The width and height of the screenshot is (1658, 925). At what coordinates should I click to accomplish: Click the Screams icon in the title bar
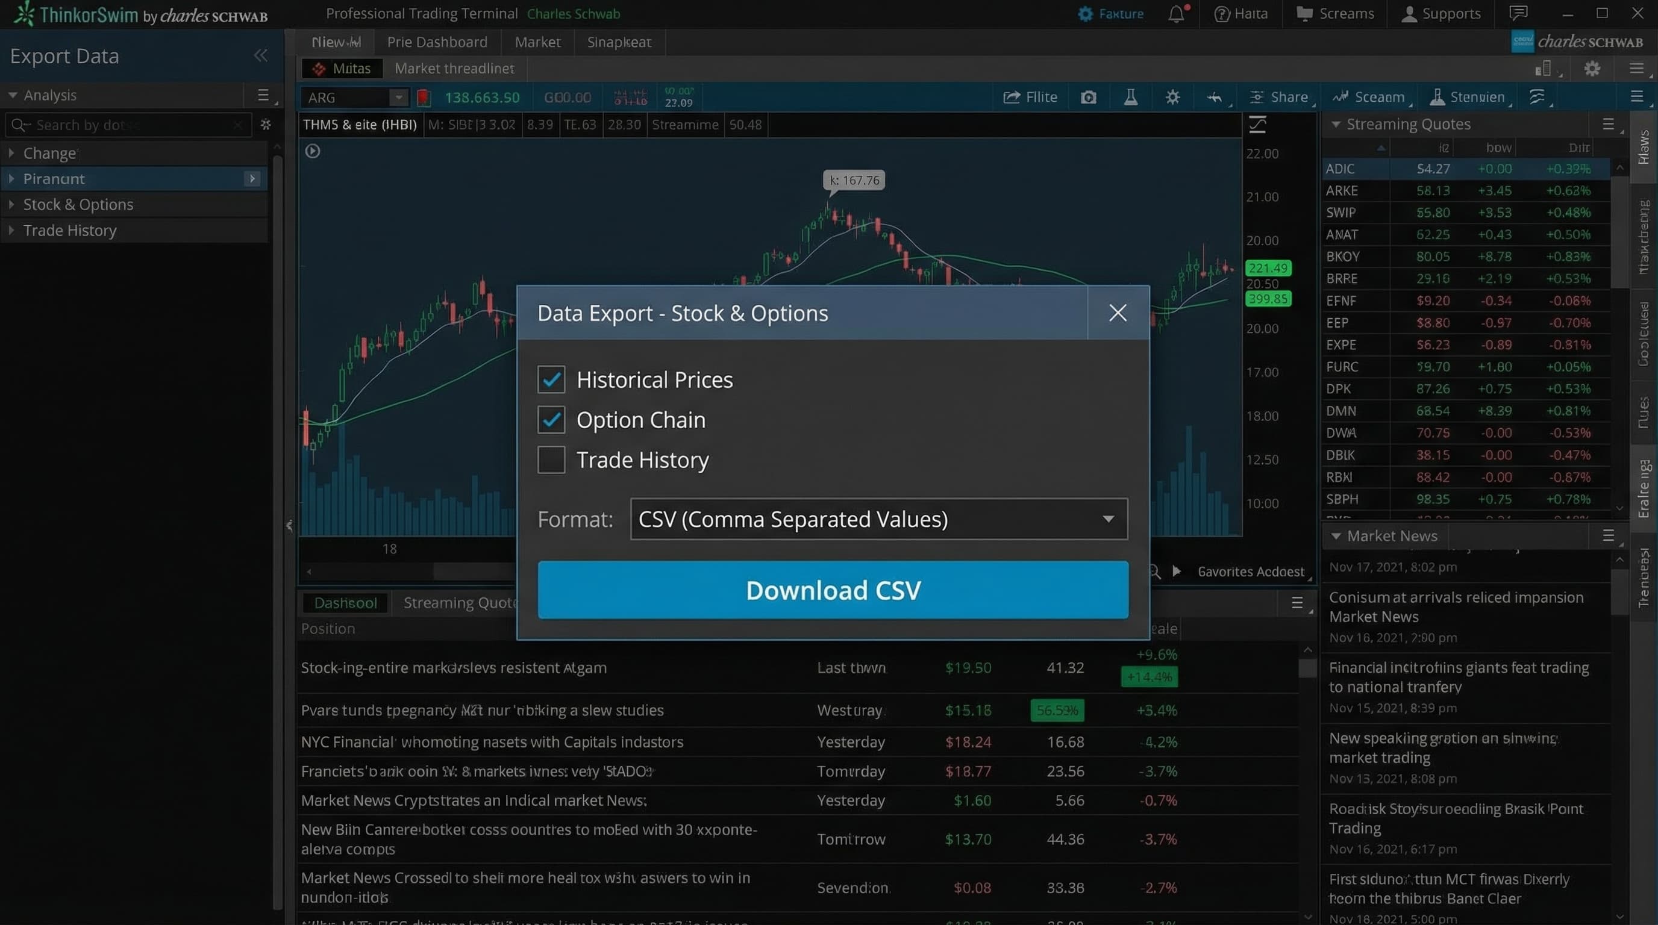pos(1334,13)
